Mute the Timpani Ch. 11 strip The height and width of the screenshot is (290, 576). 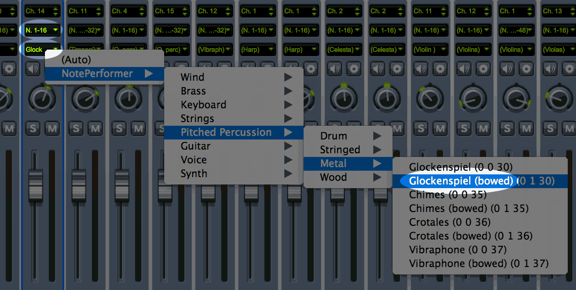click(96, 128)
